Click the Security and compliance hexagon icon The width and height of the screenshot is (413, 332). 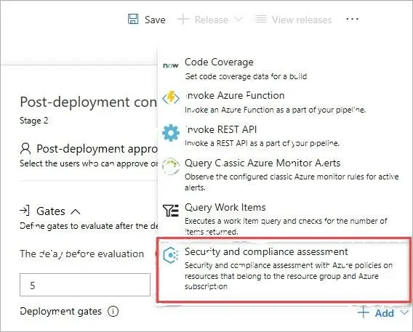pyautogui.click(x=170, y=255)
